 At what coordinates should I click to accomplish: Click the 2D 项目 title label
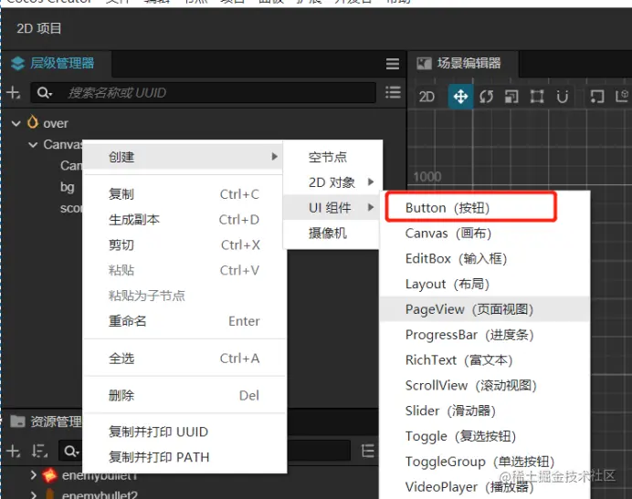39,28
